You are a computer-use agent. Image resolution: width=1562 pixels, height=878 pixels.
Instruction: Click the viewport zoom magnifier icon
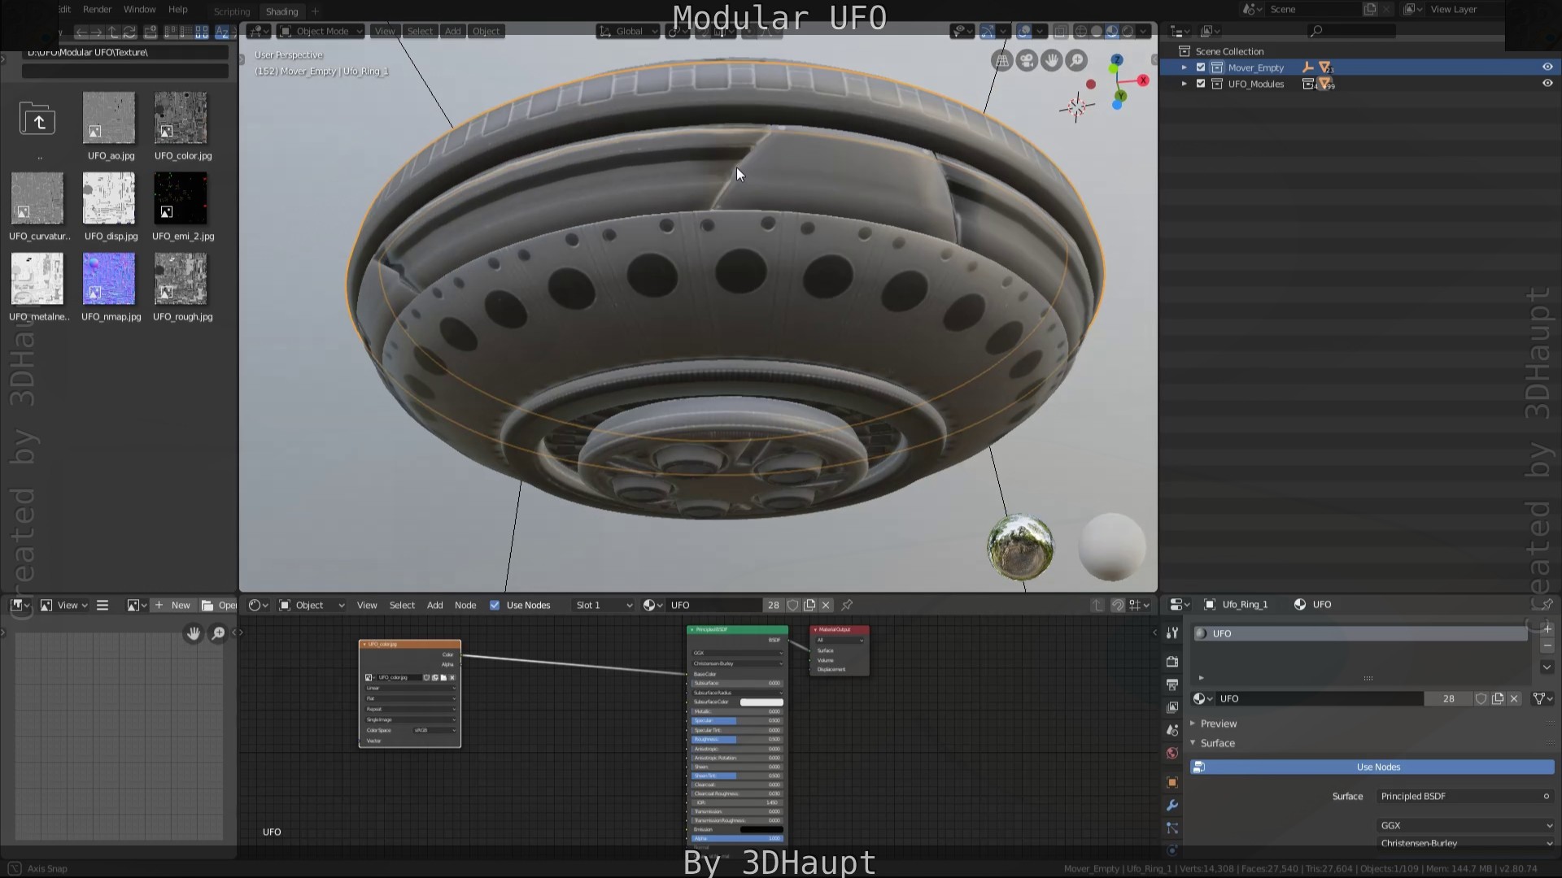(x=1077, y=59)
